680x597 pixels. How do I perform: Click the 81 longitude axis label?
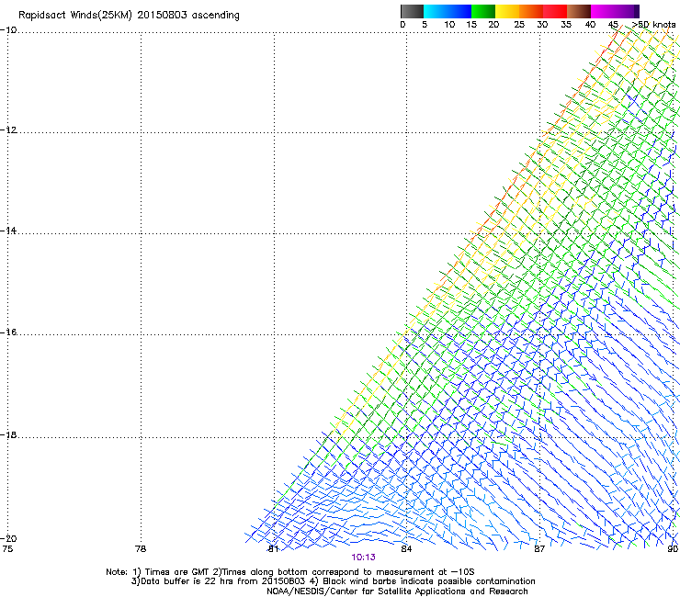(x=273, y=549)
